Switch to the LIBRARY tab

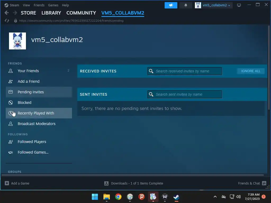pyautogui.click(x=51, y=13)
